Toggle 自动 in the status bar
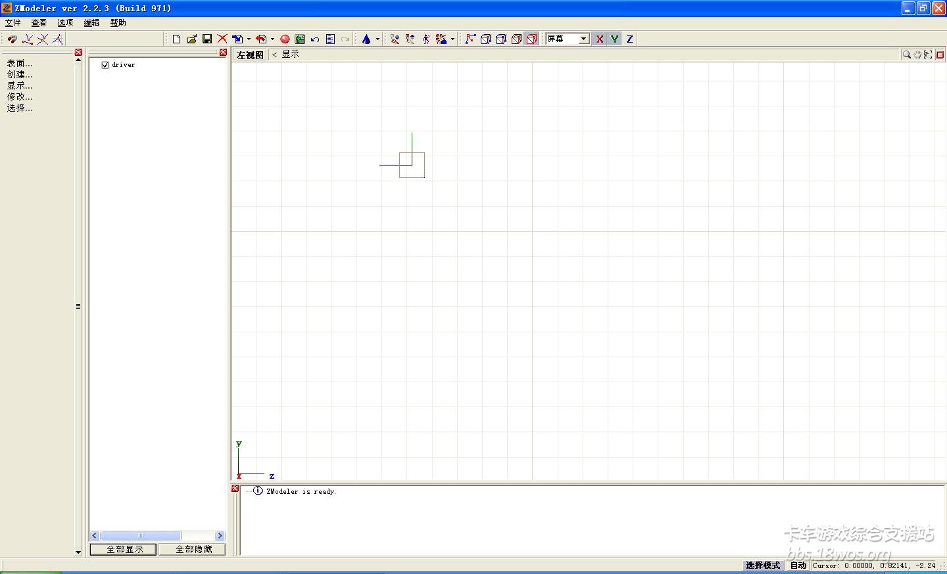Screen dimensions: 947x574 798,565
